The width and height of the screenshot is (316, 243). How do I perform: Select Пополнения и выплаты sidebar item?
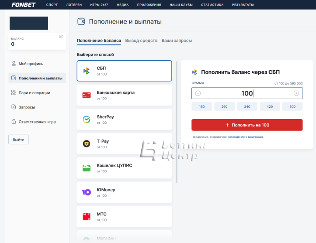37,78
